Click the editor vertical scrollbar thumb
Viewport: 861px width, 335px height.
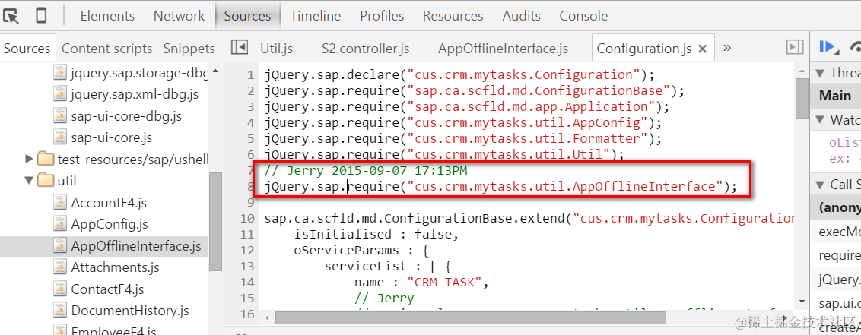coord(802,98)
